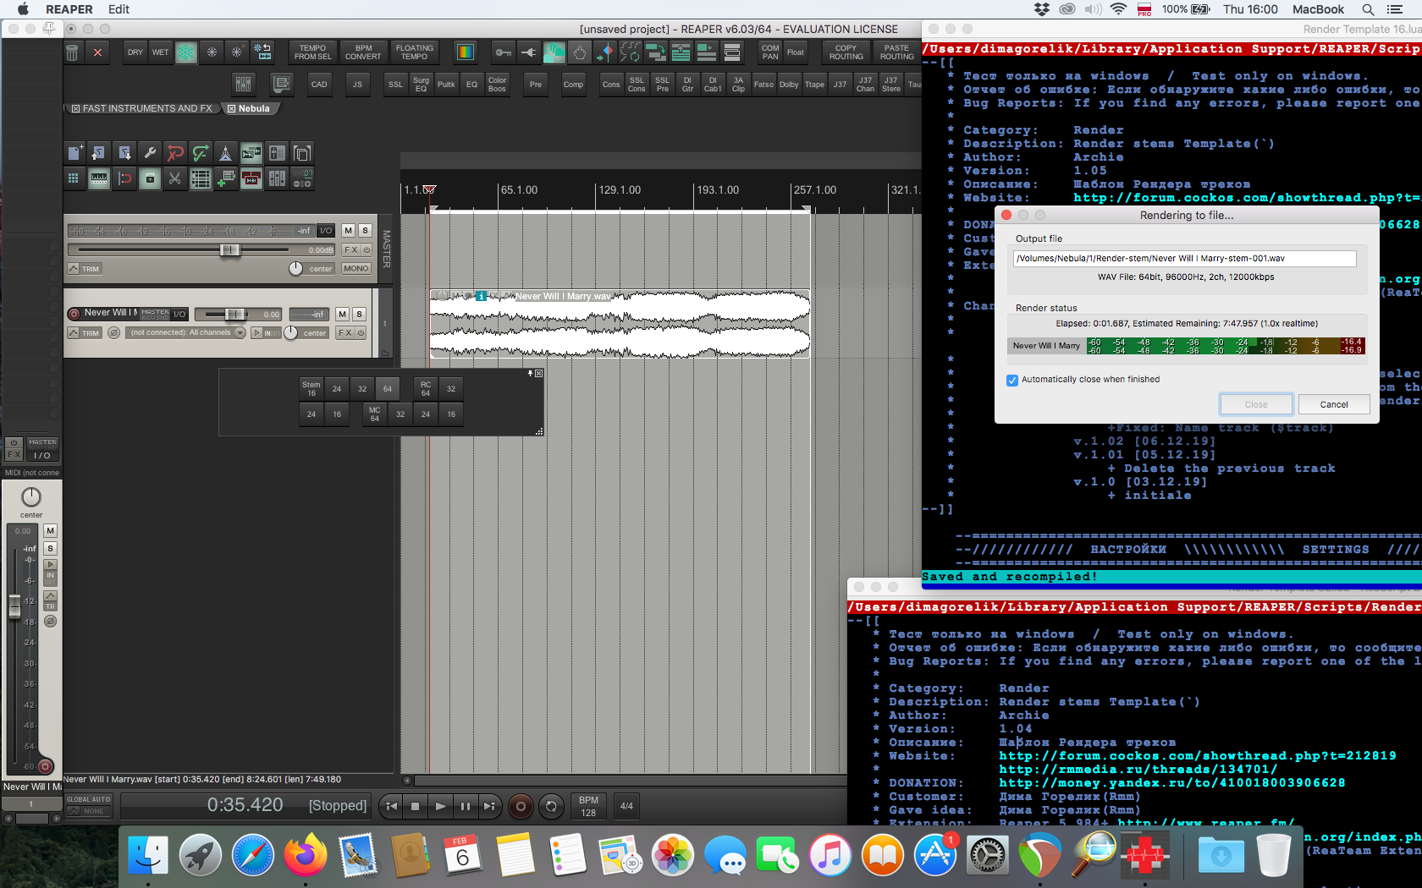
Task: Open the Edit menu in the menu bar
Action: point(118,9)
